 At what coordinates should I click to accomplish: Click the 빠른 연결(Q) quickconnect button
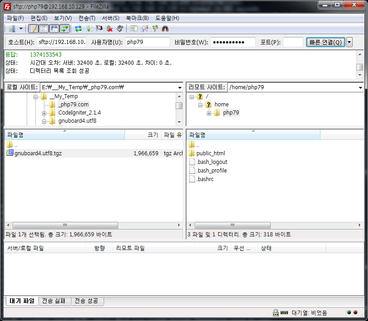(325, 42)
